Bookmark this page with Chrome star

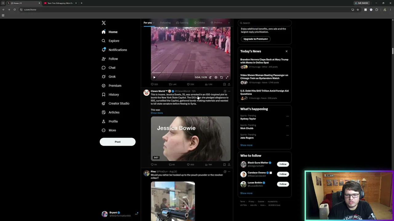(x=358, y=10)
